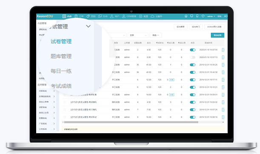Open the 订单 orders section in top navigation
The height and width of the screenshot is (154, 260).
click(79, 16)
